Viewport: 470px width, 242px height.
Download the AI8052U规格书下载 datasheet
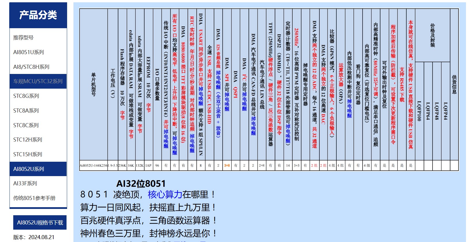tap(40, 223)
